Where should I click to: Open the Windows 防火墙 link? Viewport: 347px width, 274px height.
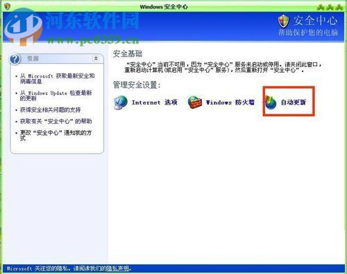coord(230,102)
